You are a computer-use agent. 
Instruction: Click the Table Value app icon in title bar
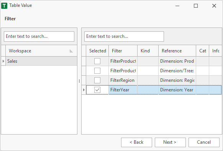4,6
